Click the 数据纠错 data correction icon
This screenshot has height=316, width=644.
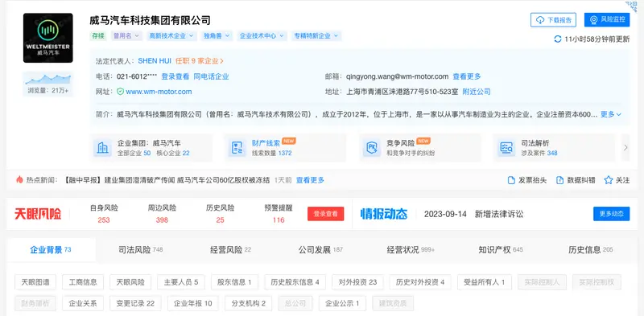(x=559, y=180)
